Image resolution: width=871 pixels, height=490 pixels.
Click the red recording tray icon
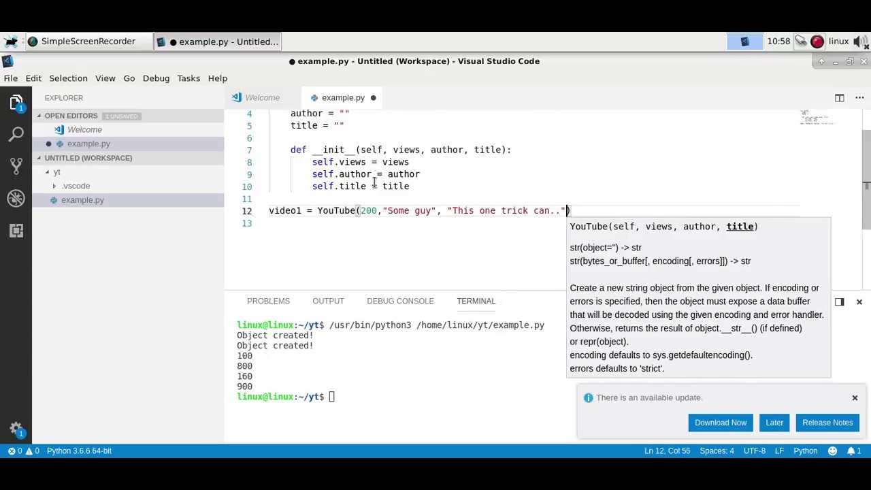(x=817, y=42)
